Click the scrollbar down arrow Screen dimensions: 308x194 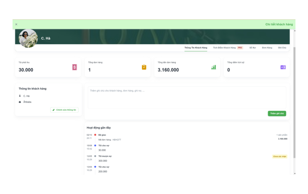pos(294,173)
